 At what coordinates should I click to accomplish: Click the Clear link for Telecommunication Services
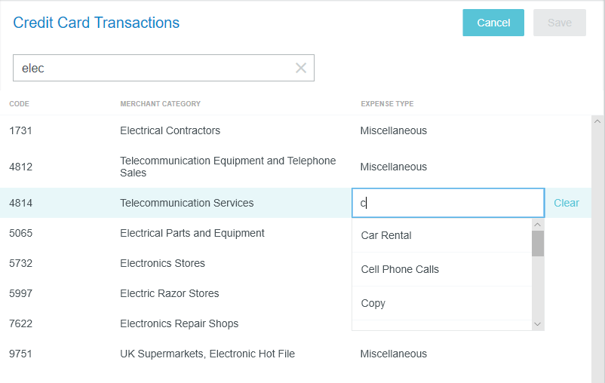click(x=567, y=203)
